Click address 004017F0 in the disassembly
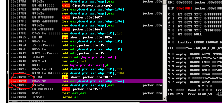This screenshot has width=222, height=103. (x=18, y=21)
